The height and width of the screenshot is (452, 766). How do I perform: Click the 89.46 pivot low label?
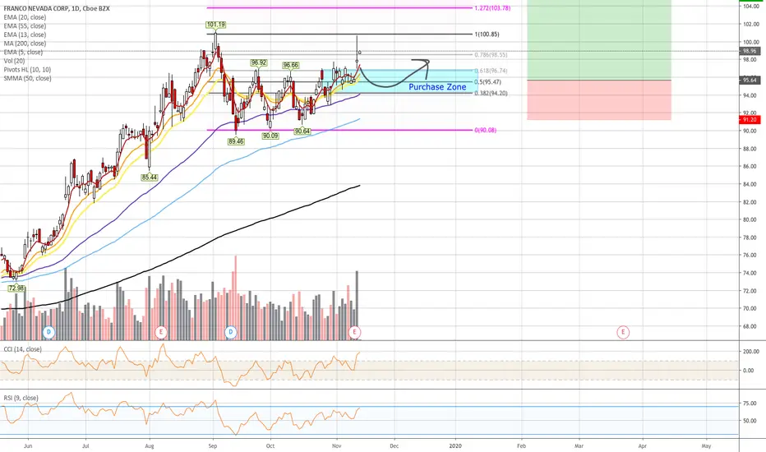pyautogui.click(x=236, y=141)
